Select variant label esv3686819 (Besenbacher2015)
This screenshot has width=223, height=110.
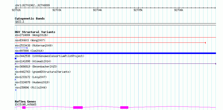tap(36, 66)
